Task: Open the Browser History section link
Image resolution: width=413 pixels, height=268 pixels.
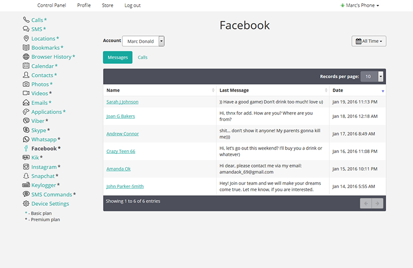Action: [x=51, y=57]
